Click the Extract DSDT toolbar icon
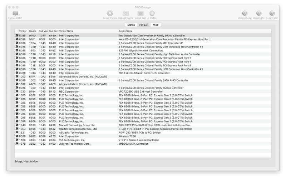The image size is (286, 179). 15,14
